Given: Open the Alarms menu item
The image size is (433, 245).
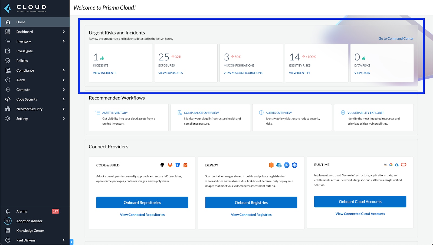Looking at the screenshot, I should point(35,211).
